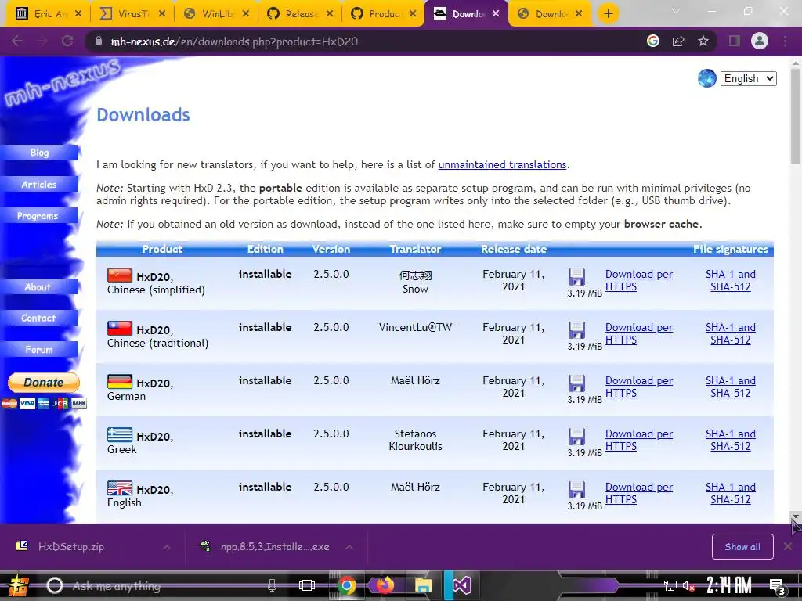Screen dimensions: 802x601
Task: Click the UK/US flag icon for English
Action: [x=120, y=488]
